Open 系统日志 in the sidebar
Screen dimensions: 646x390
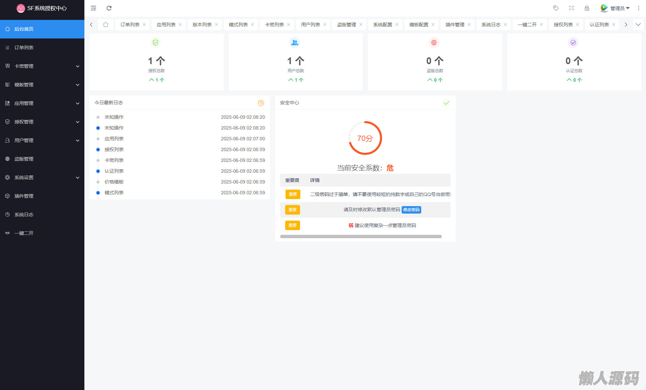pyautogui.click(x=24, y=215)
